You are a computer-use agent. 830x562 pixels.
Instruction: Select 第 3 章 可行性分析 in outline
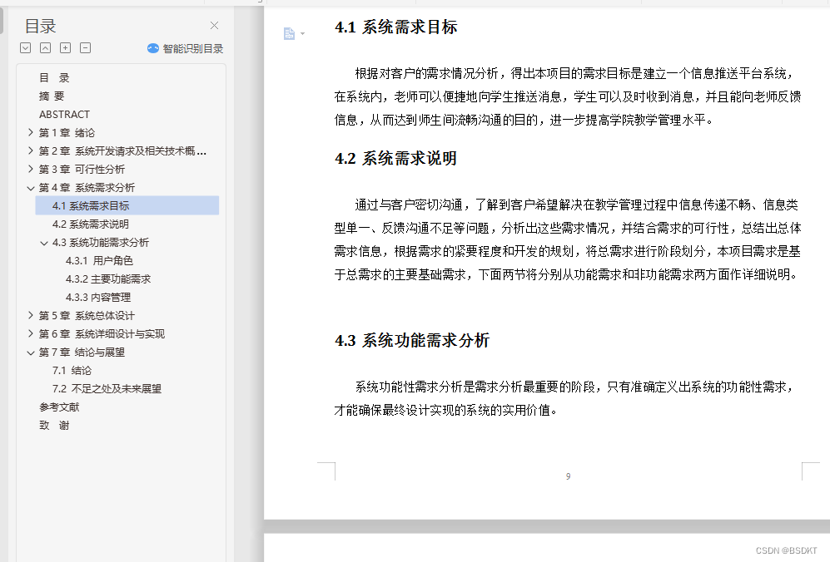pos(82,169)
